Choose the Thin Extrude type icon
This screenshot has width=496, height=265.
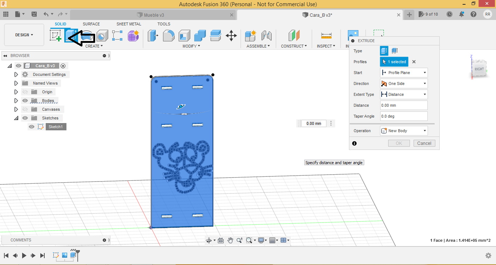395,51
